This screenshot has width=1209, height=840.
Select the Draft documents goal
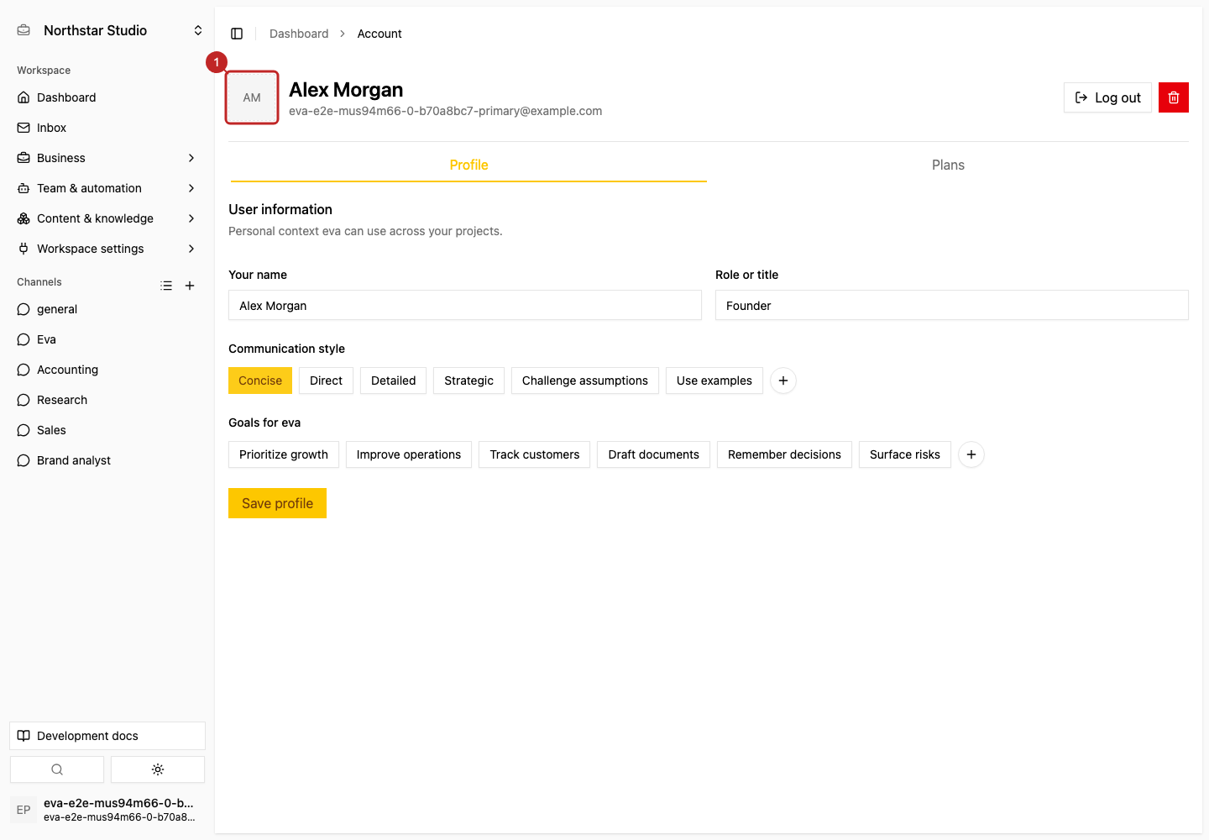[x=654, y=454]
